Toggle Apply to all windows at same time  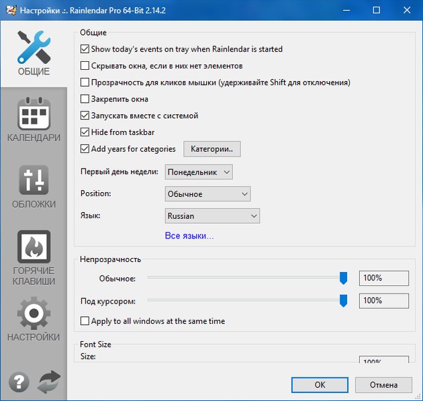click(85, 321)
